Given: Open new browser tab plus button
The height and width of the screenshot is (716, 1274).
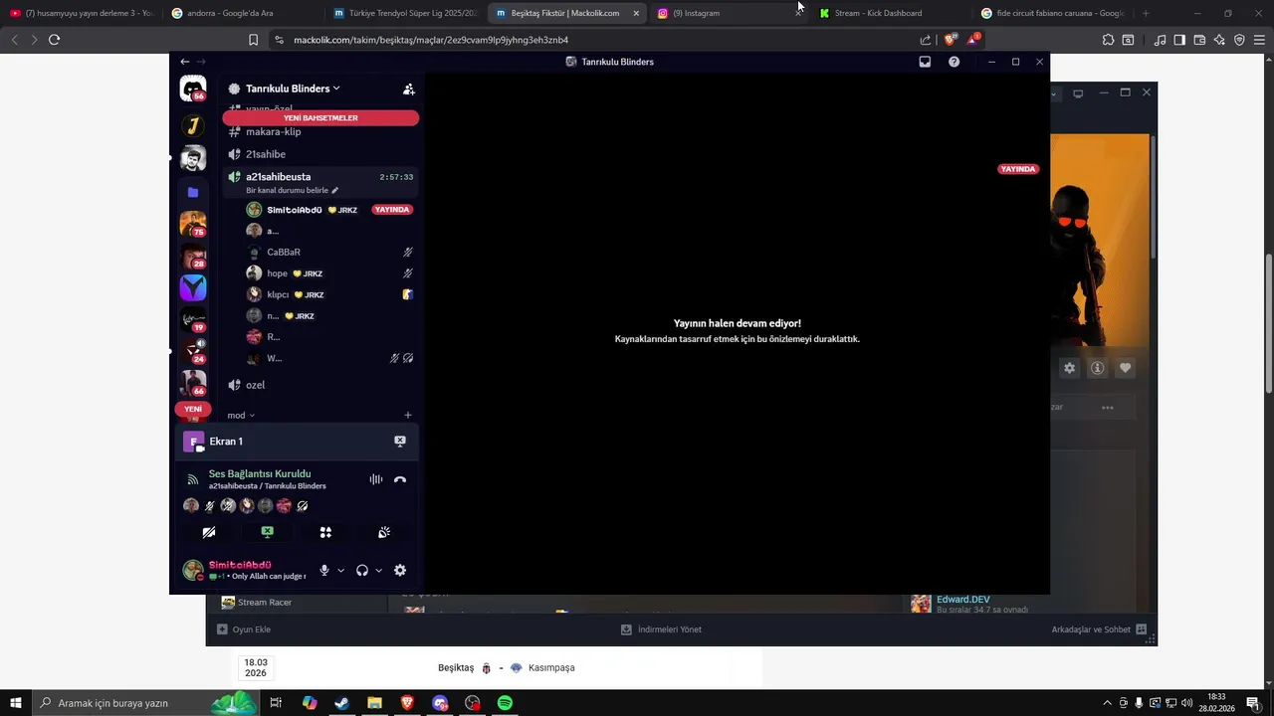Looking at the screenshot, I should coord(1146,13).
